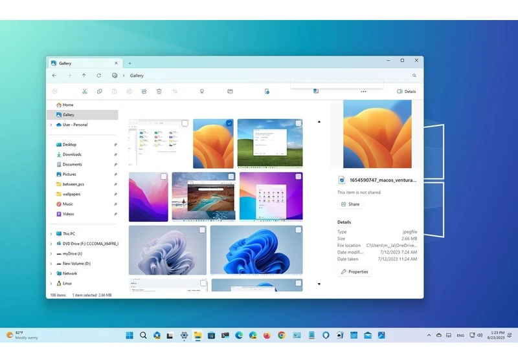Click the gallery scroll up arrow
The width and height of the screenshot is (518, 362).
319,122
